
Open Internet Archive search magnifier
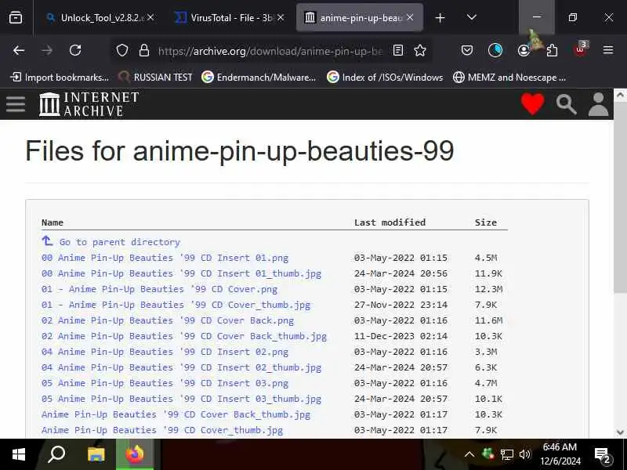click(x=566, y=104)
